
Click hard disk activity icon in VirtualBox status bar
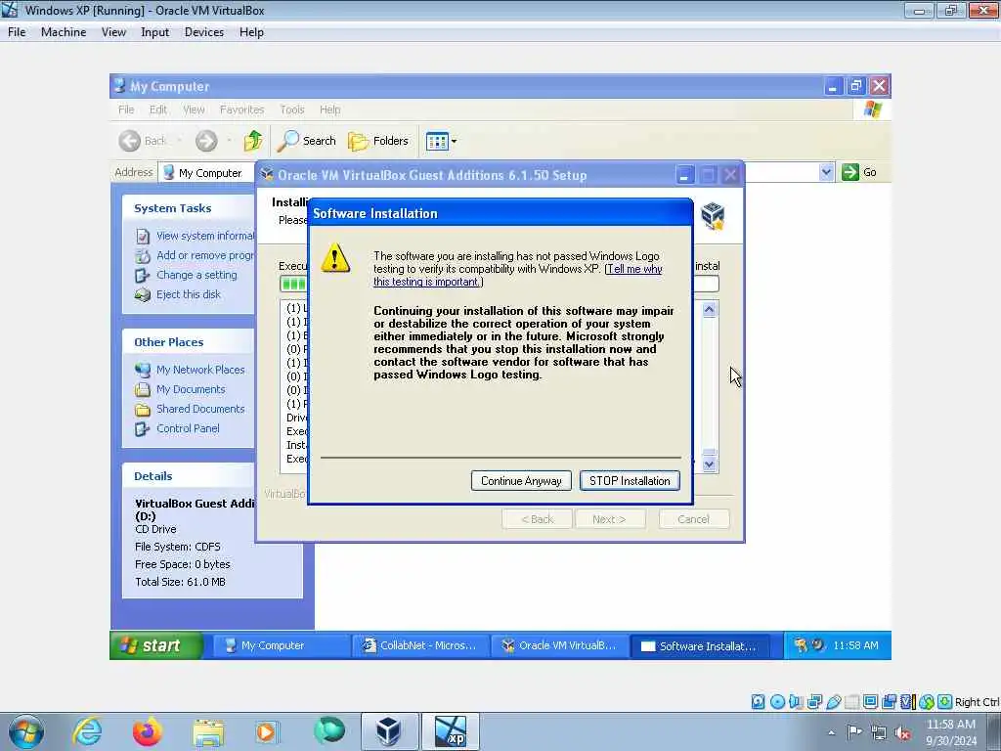[758, 702]
